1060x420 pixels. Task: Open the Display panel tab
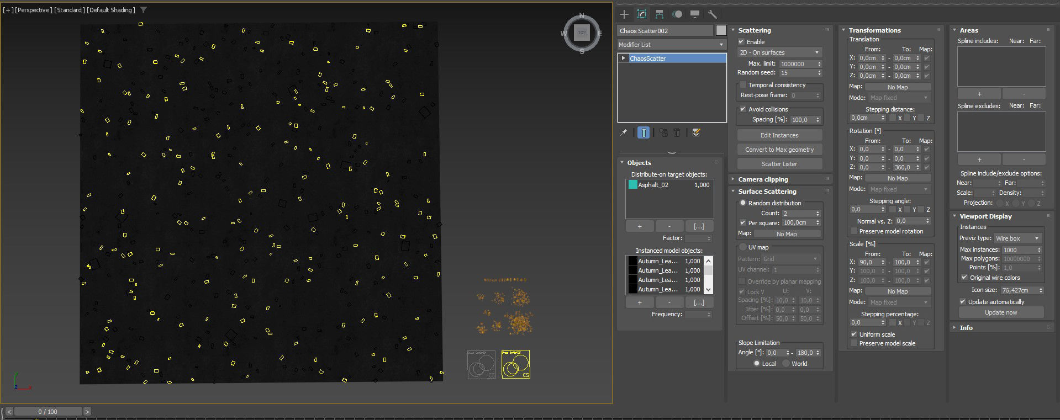pos(695,14)
